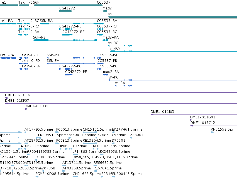Click the Tektin-C-RC transcript label

[29, 21]
